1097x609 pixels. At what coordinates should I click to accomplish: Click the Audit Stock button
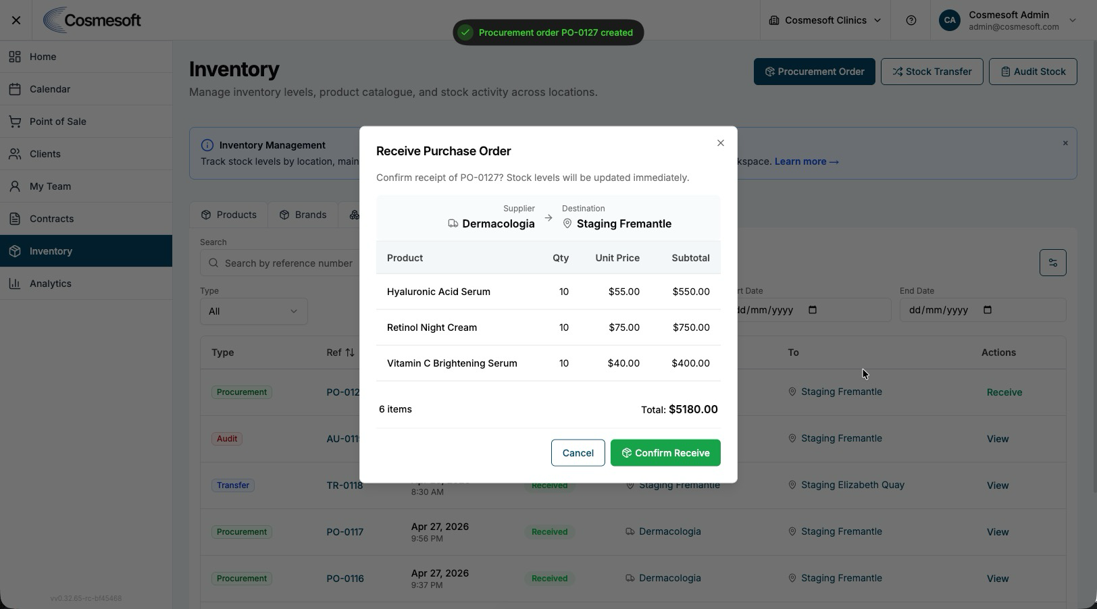[x=1033, y=72]
